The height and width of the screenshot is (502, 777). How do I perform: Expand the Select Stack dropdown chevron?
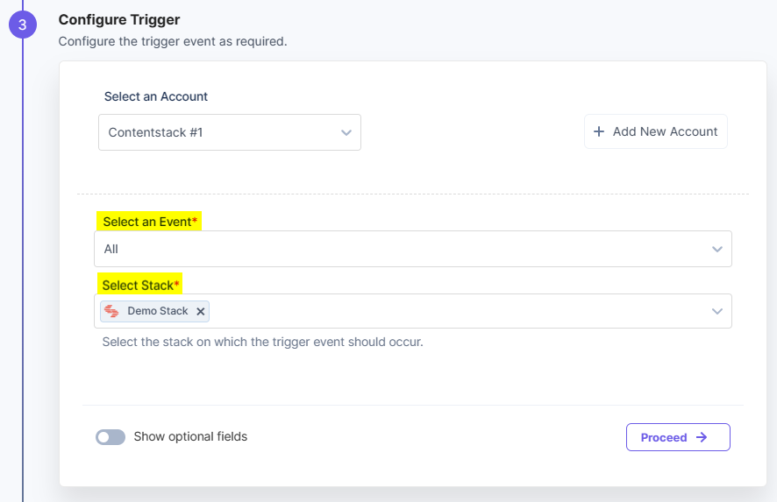[717, 311]
